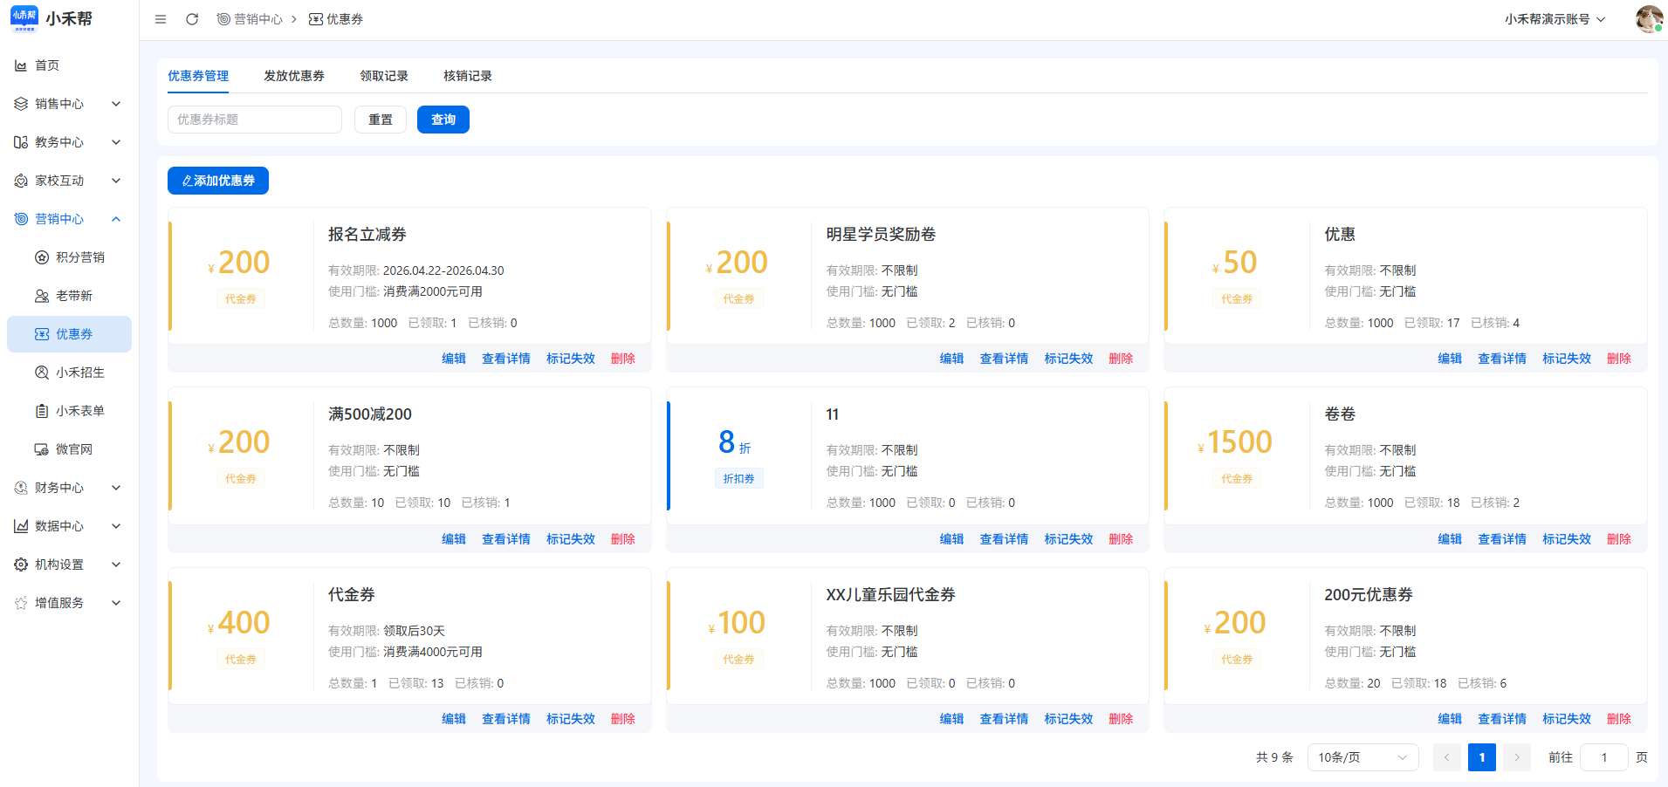Open the 小禾帮演示账号 account dropdown

click(x=1555, y=19)
